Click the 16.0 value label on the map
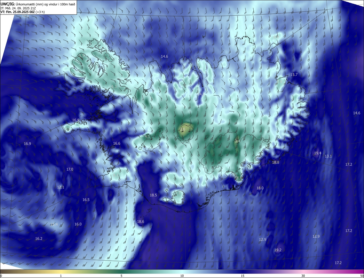Screen dimensions: 364x278 [x=78, y=224]
